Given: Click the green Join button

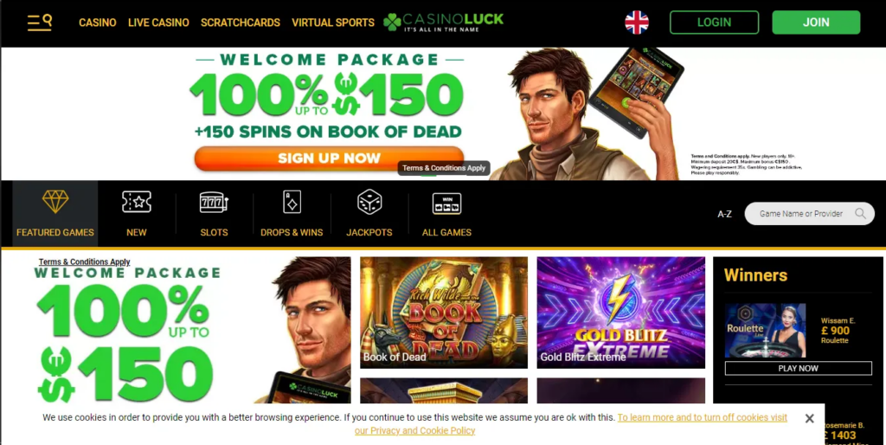Looking at the screenshot, I should 816,23.
